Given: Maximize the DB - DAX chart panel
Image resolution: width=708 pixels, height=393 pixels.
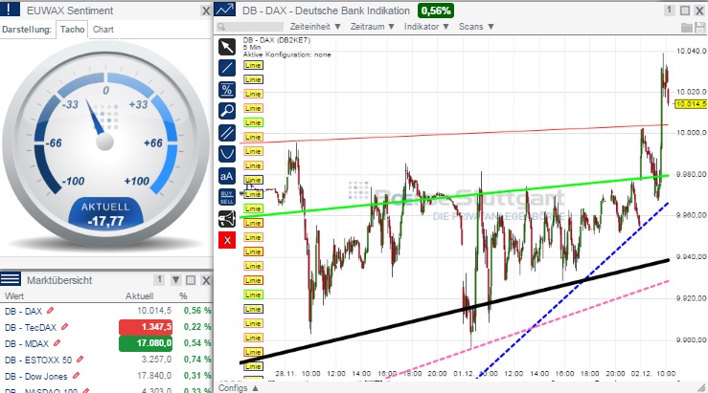Looking at the screenshot, I should pyautogui.click(x=685, y=11).
